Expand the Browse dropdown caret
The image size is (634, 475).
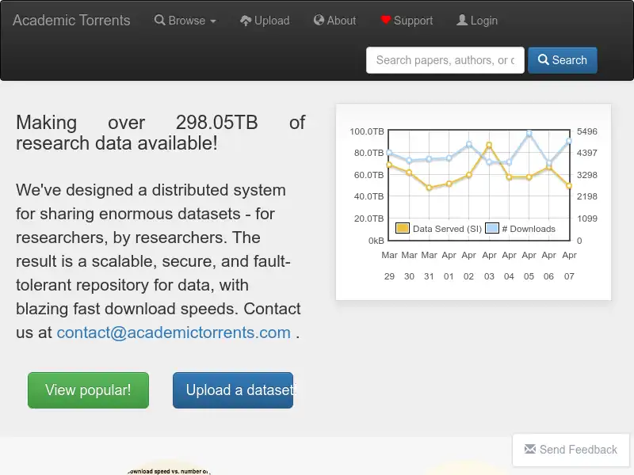(x=213, y=21)
